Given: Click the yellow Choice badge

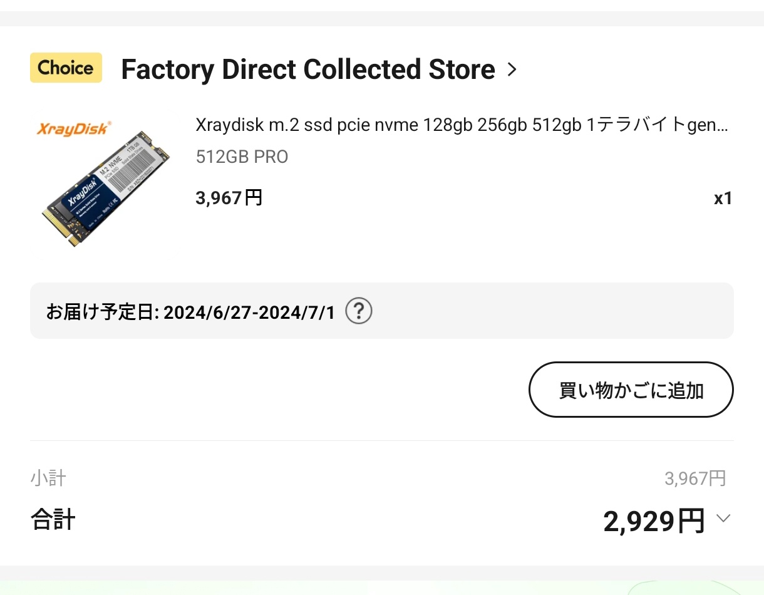Looking at the screenshot, I should pos(66,68).
